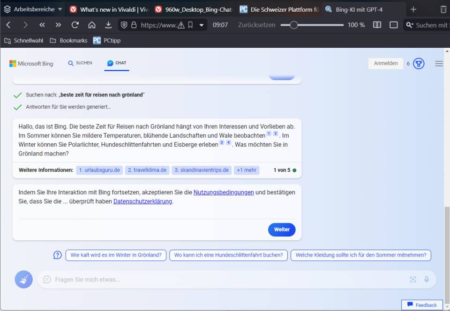
Task: Click the rewards count number 6
Action: tap(408, 64)
